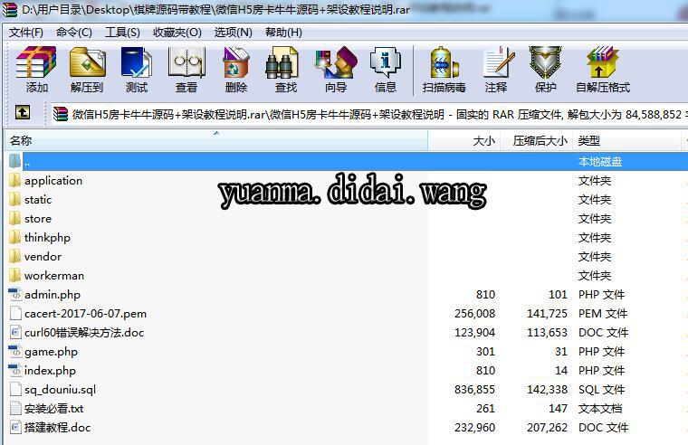
Task: Click the 注释 (Comment) toolbar icon
Action: pyautogui.click(x=499, y=63)
